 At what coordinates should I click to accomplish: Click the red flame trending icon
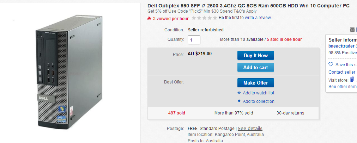[149, 18]
